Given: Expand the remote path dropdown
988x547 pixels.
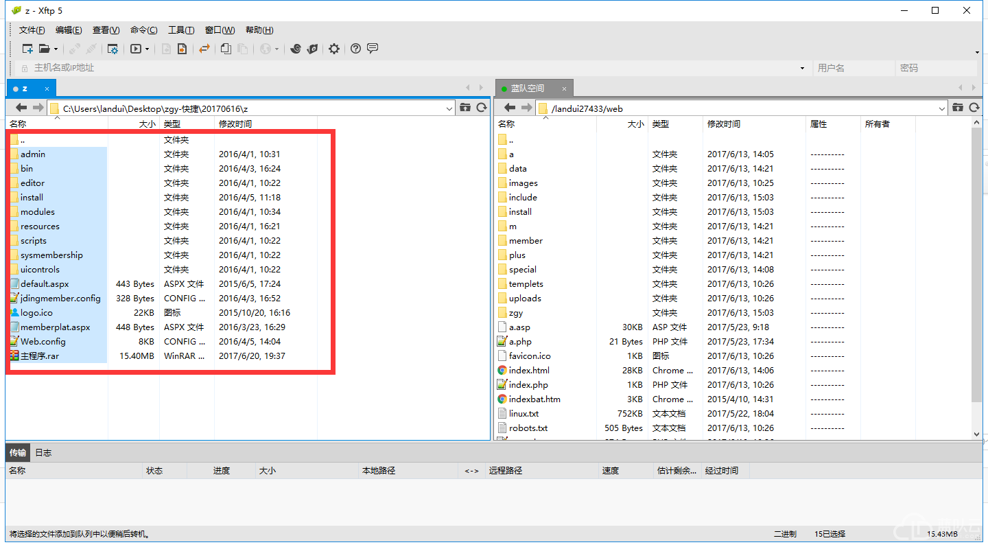Looking at the screenshot, I should point(942,108).
